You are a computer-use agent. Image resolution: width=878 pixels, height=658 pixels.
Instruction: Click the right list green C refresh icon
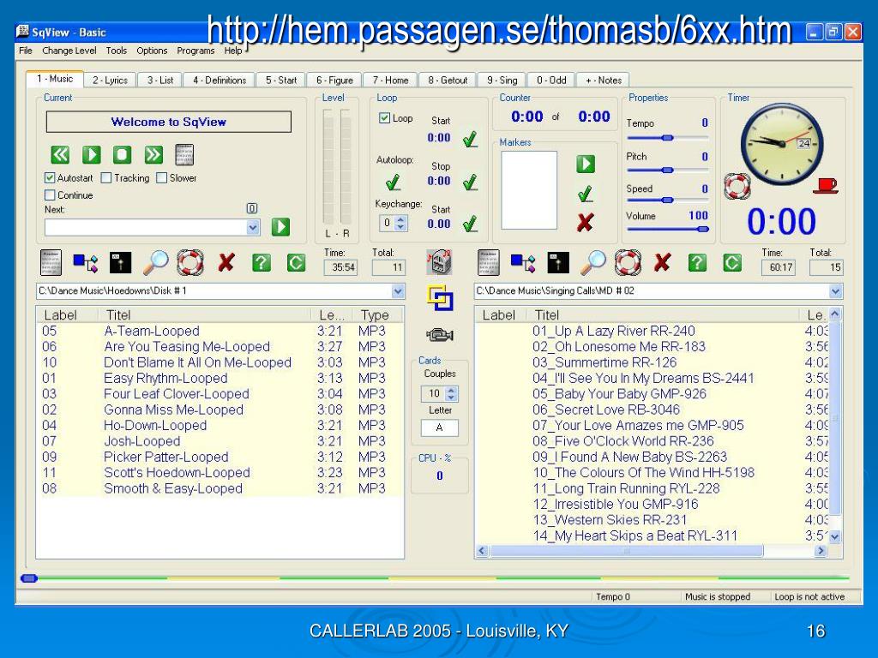point(732,262)
